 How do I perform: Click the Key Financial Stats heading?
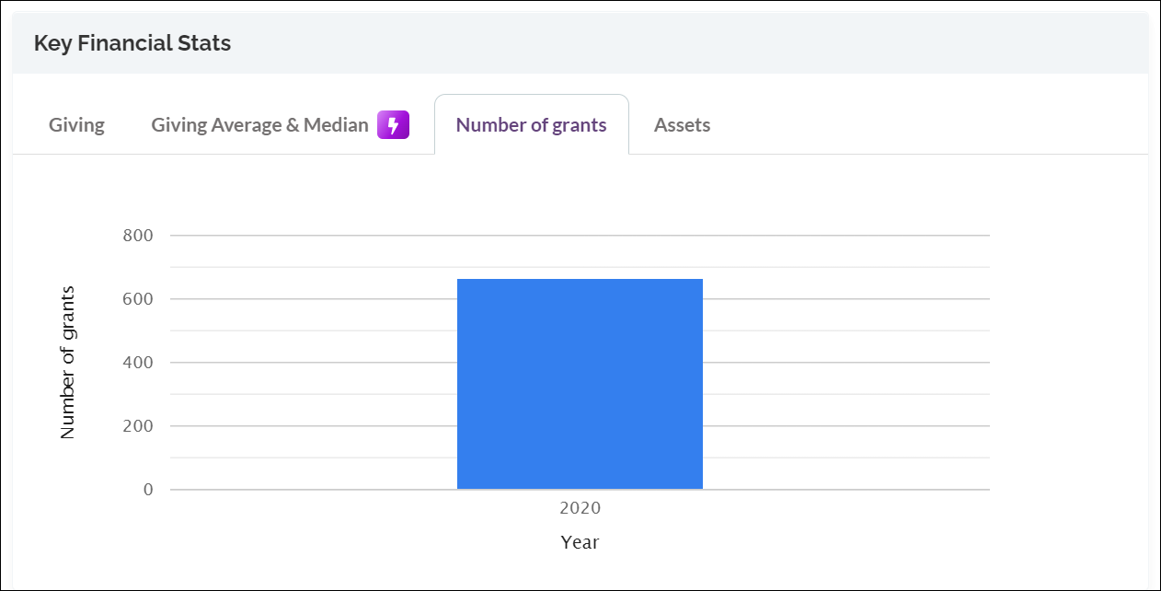pyautogui.click(x=132, y=42)
